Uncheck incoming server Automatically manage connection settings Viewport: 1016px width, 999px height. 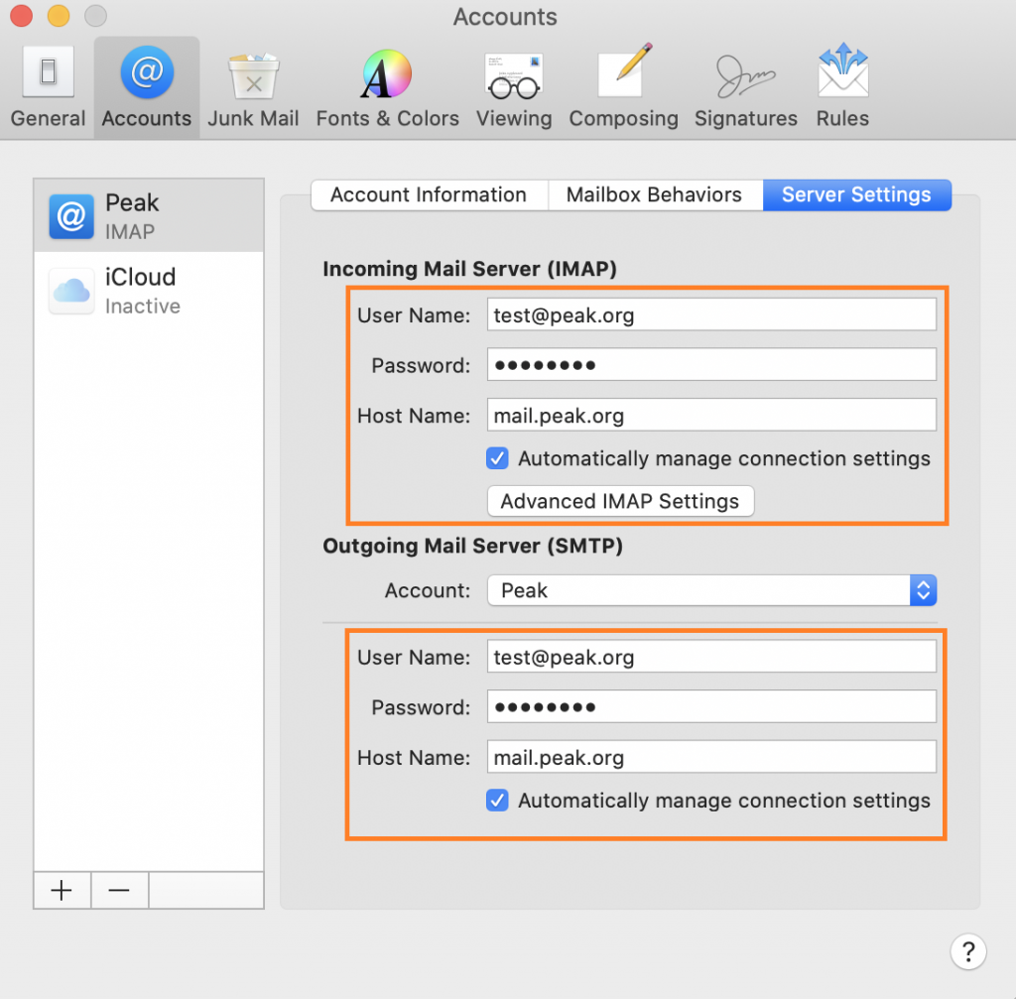pos(498,458)
